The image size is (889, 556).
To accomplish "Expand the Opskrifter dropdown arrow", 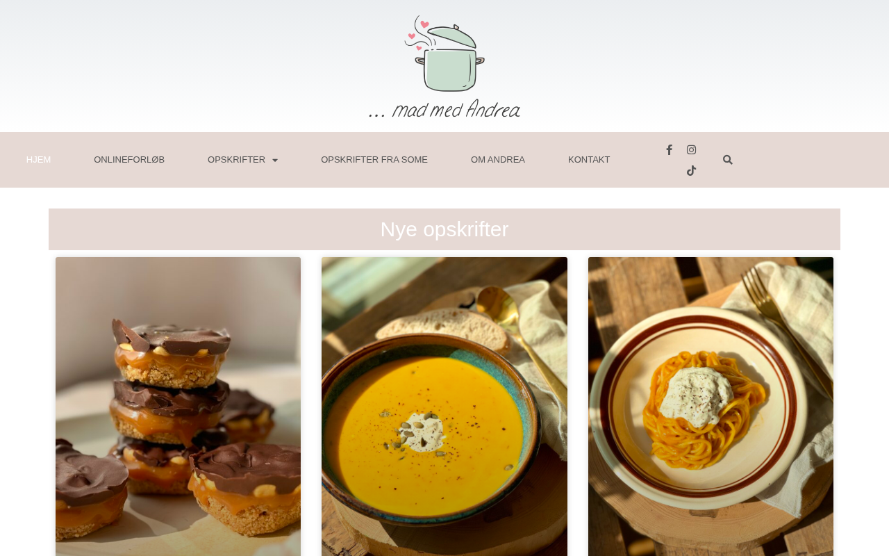I will [275, 161].
